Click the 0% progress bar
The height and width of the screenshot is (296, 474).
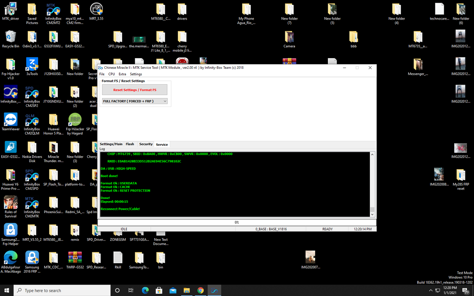coord(236,222)
